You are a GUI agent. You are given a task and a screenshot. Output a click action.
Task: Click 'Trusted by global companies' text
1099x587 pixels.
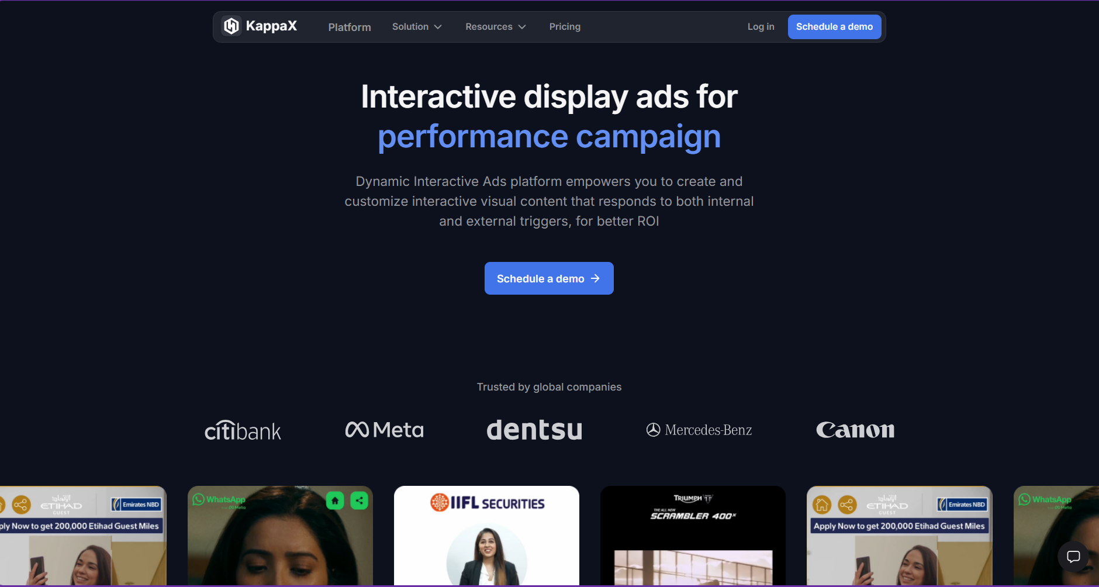(549, 387)
